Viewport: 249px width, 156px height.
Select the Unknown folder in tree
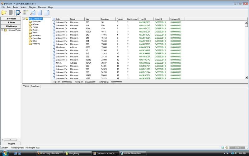36,22
